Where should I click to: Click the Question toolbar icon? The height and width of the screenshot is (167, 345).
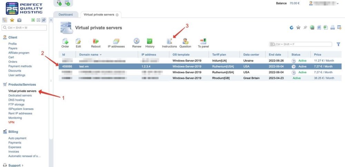(x=185, y=43)
